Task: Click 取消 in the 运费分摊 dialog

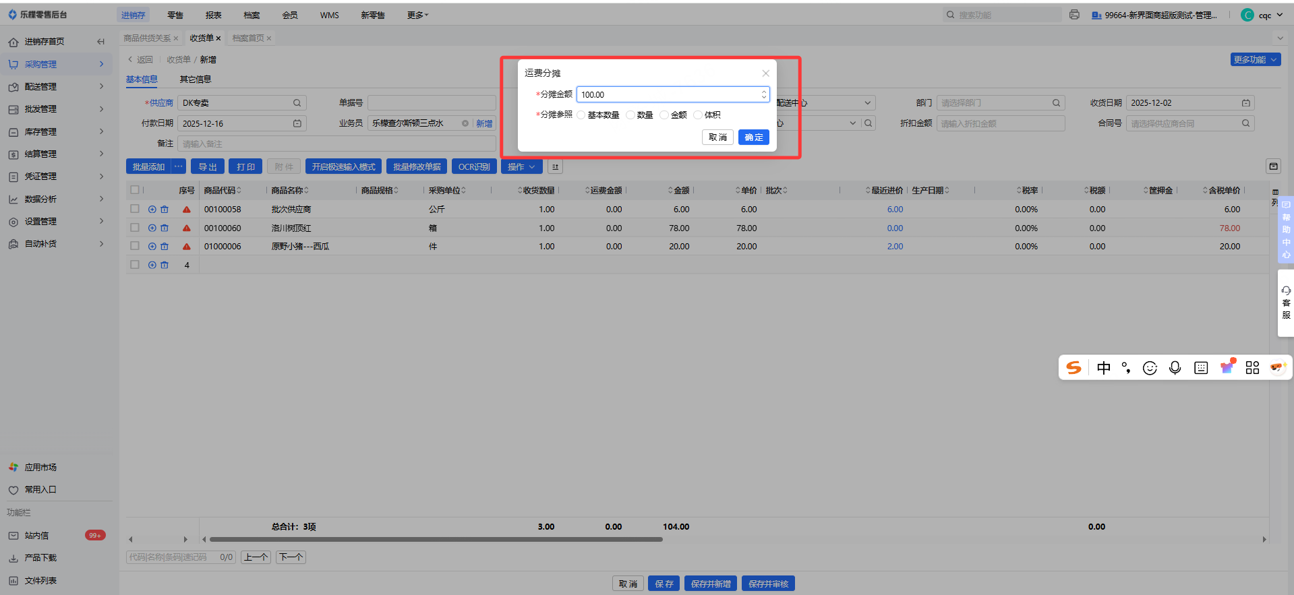Action: (717, 137)
